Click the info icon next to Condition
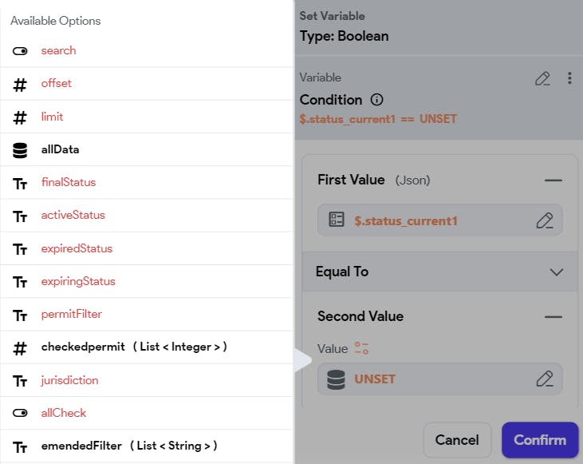 (377, 101)
